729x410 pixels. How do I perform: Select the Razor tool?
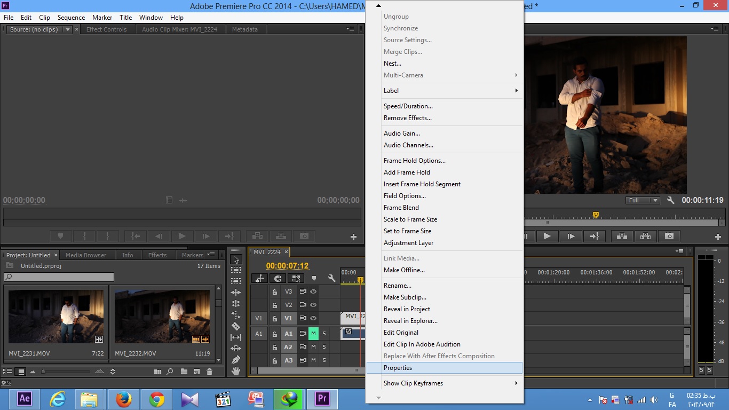coord(236,326)
